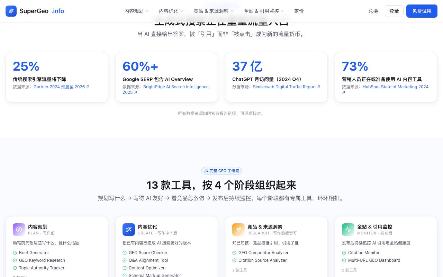Click the 13 款工具 section heading
The height and width of the screenshot is (277, 443).
[221, 185]
